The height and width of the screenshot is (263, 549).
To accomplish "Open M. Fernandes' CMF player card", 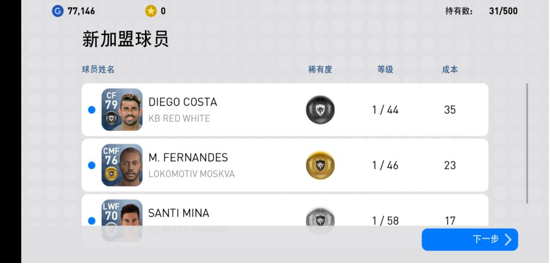I will 122,165.
